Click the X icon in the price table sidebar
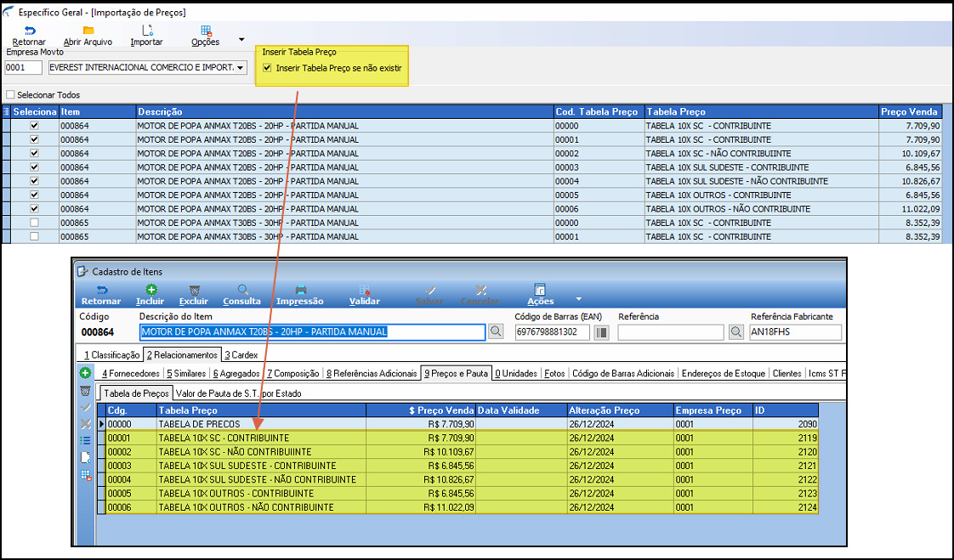 (85, 424)
